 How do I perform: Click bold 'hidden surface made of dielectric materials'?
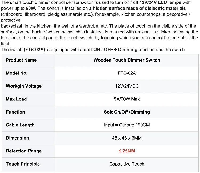pyautogui.click(x=139, y=8)
